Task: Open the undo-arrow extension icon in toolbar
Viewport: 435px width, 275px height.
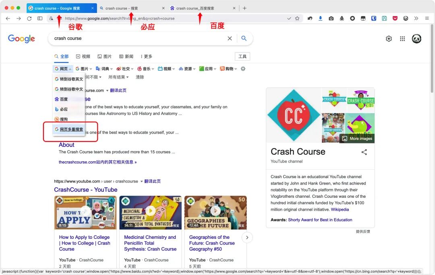Action: point(310,18)
